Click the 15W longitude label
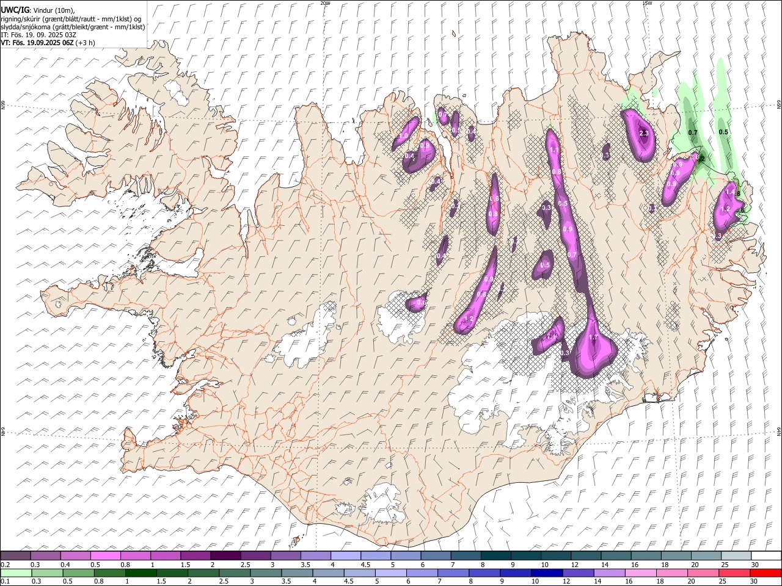 click(647, 3)
